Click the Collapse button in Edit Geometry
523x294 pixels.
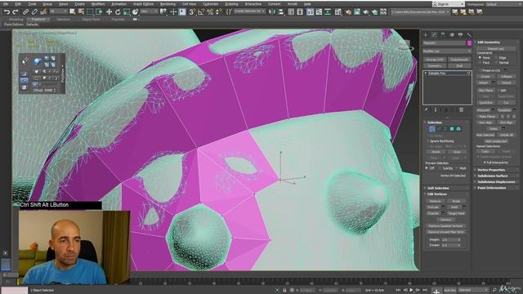(x=506, y=76)
